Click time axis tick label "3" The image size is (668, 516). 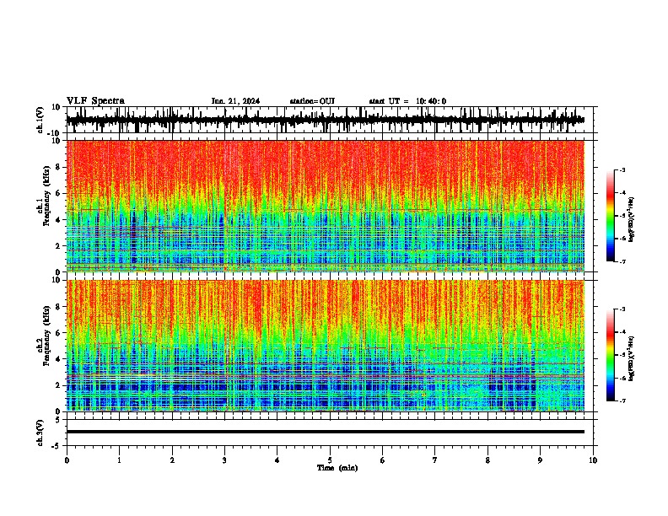pyautogui.click(x=224, y=460)
